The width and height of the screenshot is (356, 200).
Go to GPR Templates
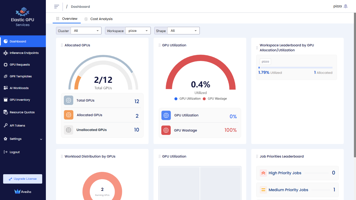point(23,76)
